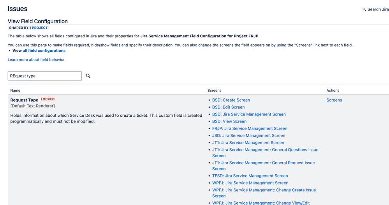The width and height of the screenshot is (389, 205).
Task: Click the Request Type description starting 'Holds information'
Action: [x=106, y=119]
